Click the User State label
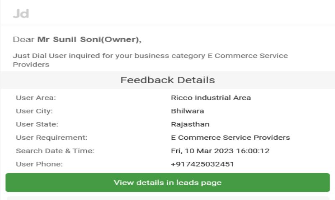This screenshot has height=200, width=335. (x=37, y=124)
